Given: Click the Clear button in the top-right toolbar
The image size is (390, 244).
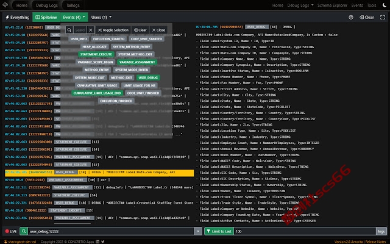Looking at the screenshot, I should point(367,17).
